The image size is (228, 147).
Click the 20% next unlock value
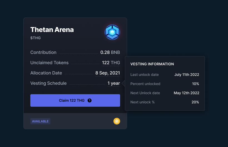(195, 102)
